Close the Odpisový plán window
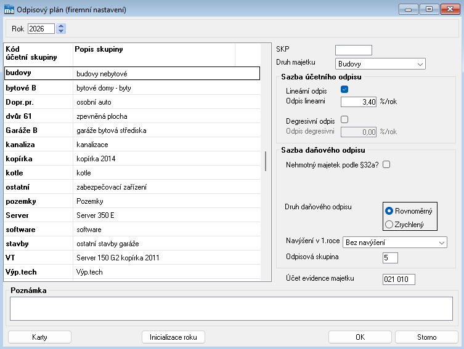Image resolution: width=464 pixels, height=349 pixels. [450, 9]
